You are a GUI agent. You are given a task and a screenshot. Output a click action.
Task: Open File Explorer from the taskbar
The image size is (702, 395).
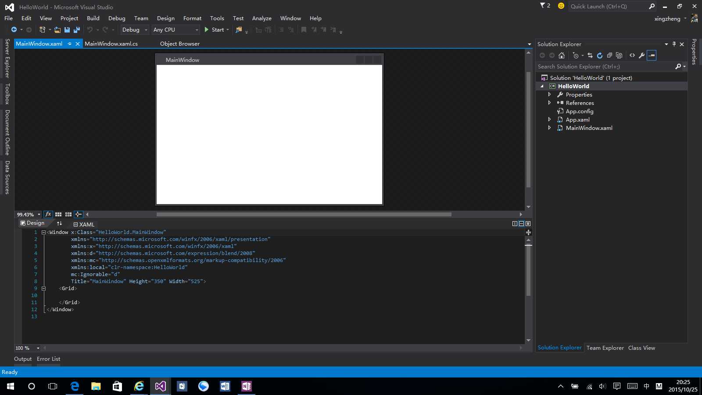(x=96, y=386)
